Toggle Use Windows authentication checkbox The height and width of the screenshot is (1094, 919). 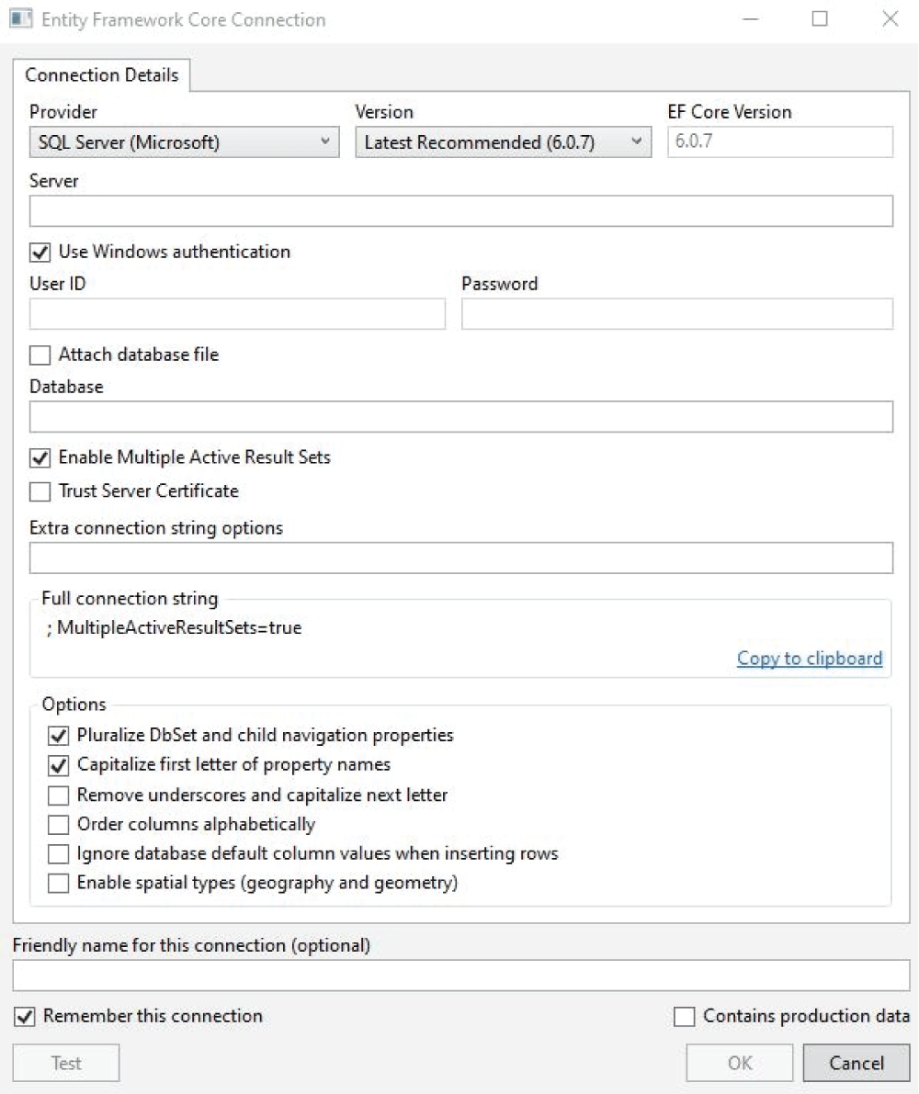(40, 252)
